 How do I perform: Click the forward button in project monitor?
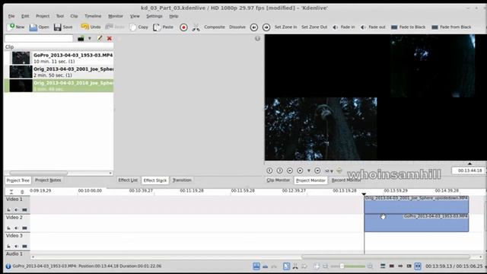pyautogui.click(x=317, y=170)
